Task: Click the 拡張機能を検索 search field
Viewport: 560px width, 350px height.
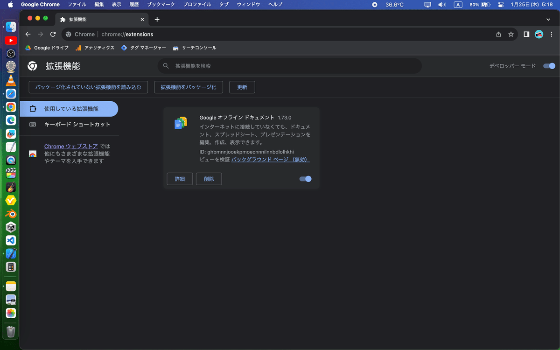Action: pyautogui.click(x=289, y=66)
